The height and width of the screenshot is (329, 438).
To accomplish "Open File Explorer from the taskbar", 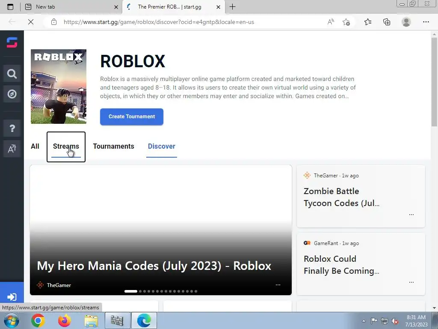I will [91, 320].
